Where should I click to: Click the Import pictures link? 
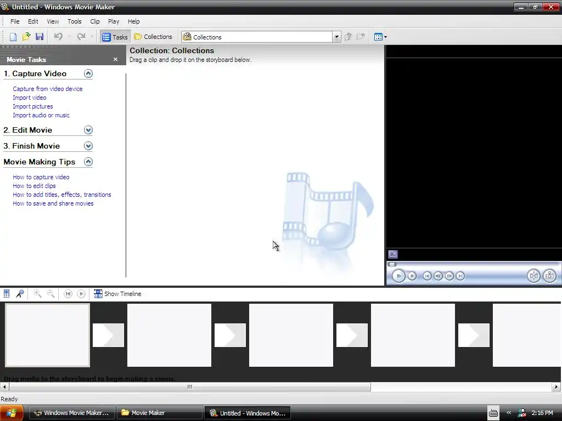(x=32, y=106)
